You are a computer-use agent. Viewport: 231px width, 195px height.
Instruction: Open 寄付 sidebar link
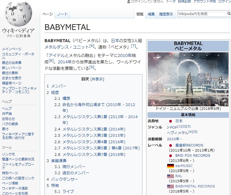pos(5,129)
